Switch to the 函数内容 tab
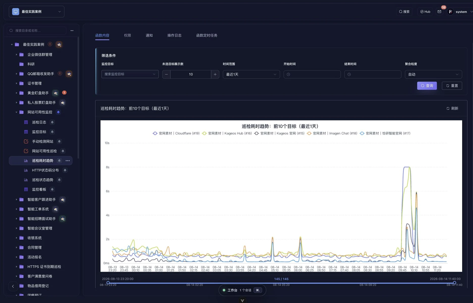This screenshot has height=303, width=473. coord(102,35)
